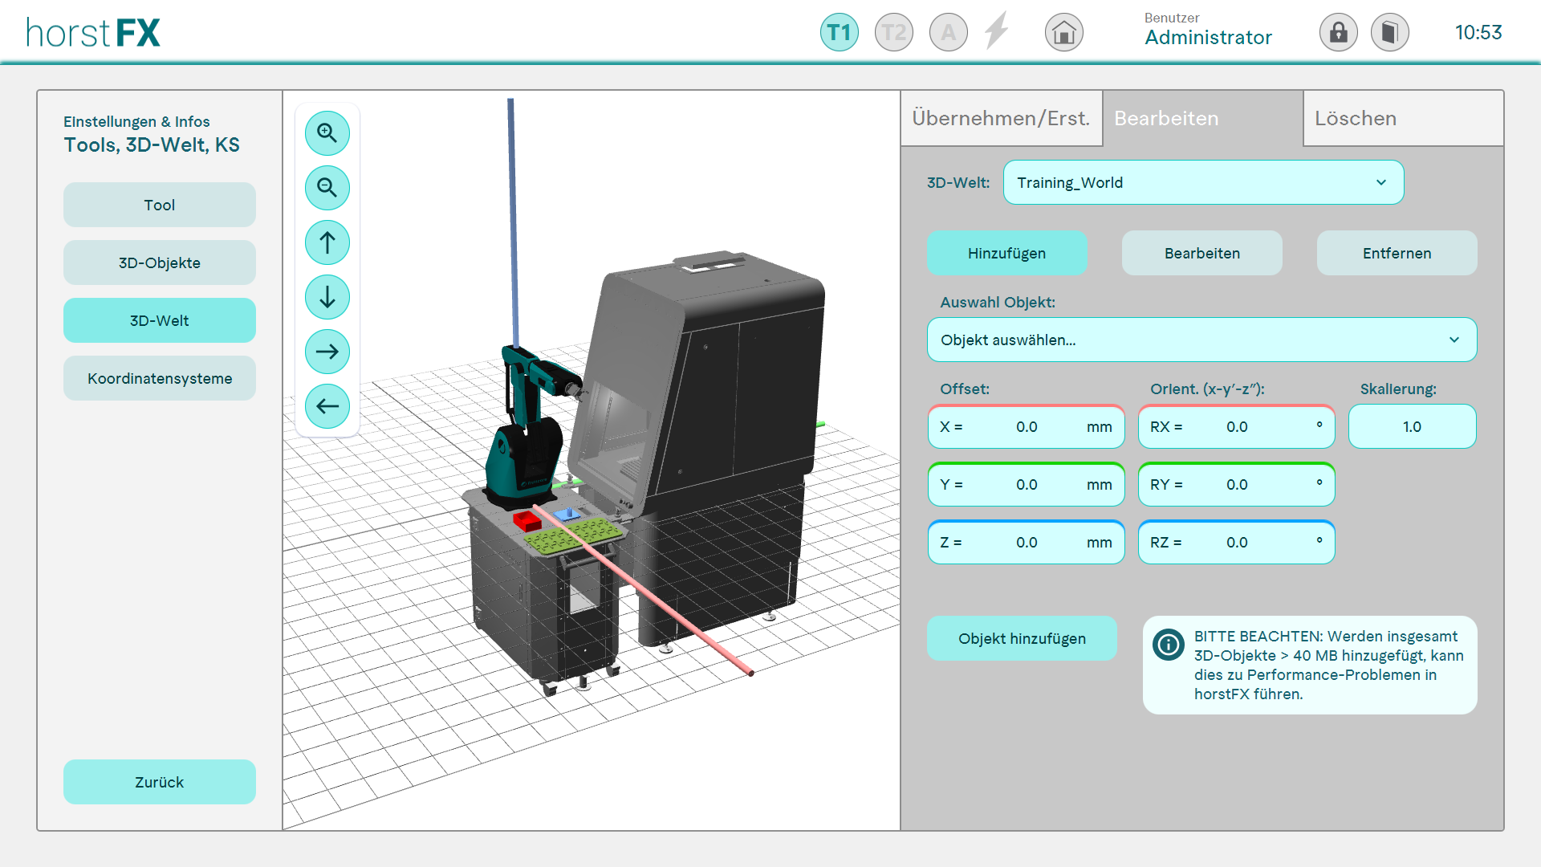Viewport: 1541px width, 867px height.
Task: Open the Objekt auswählen dropdown
Action: pyautogui.click(x=1201, y=340)
